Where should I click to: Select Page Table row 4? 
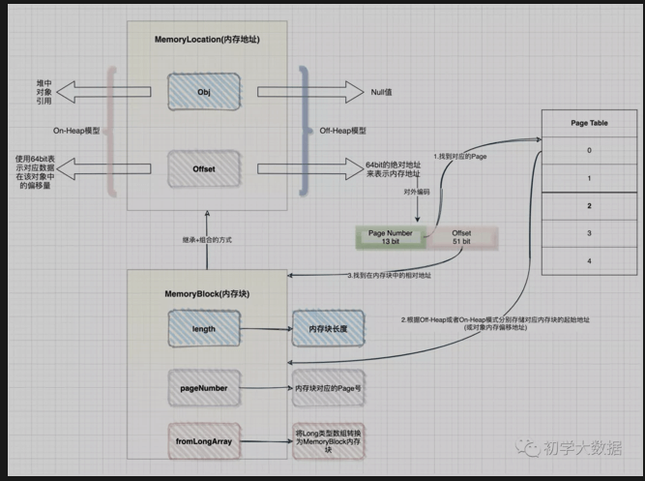589,261
